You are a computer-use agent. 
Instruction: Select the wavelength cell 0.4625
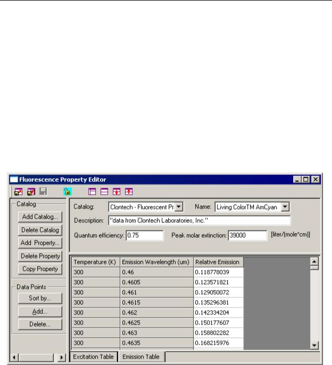156,322
